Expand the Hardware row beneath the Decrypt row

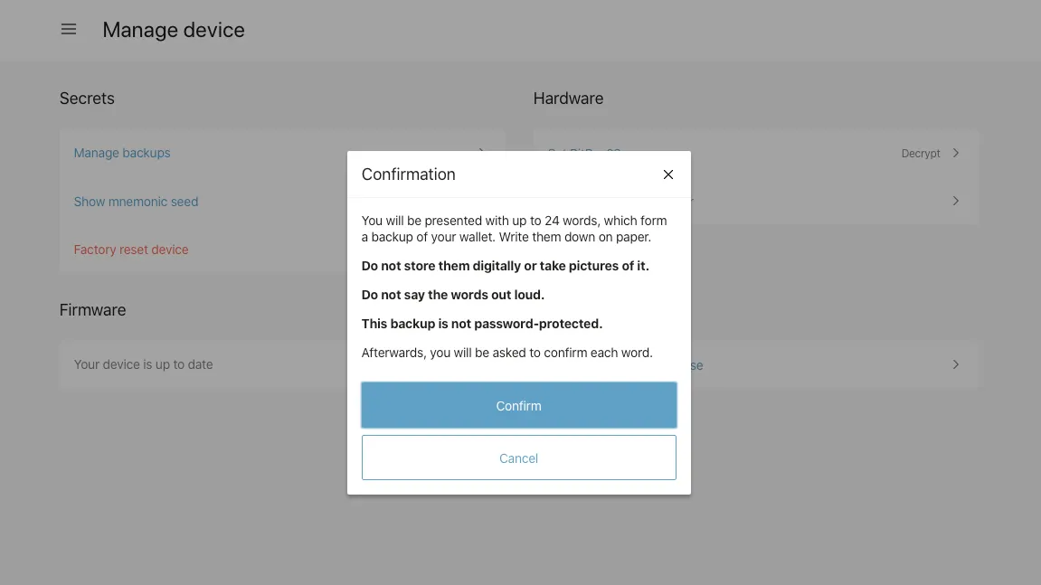956,201
